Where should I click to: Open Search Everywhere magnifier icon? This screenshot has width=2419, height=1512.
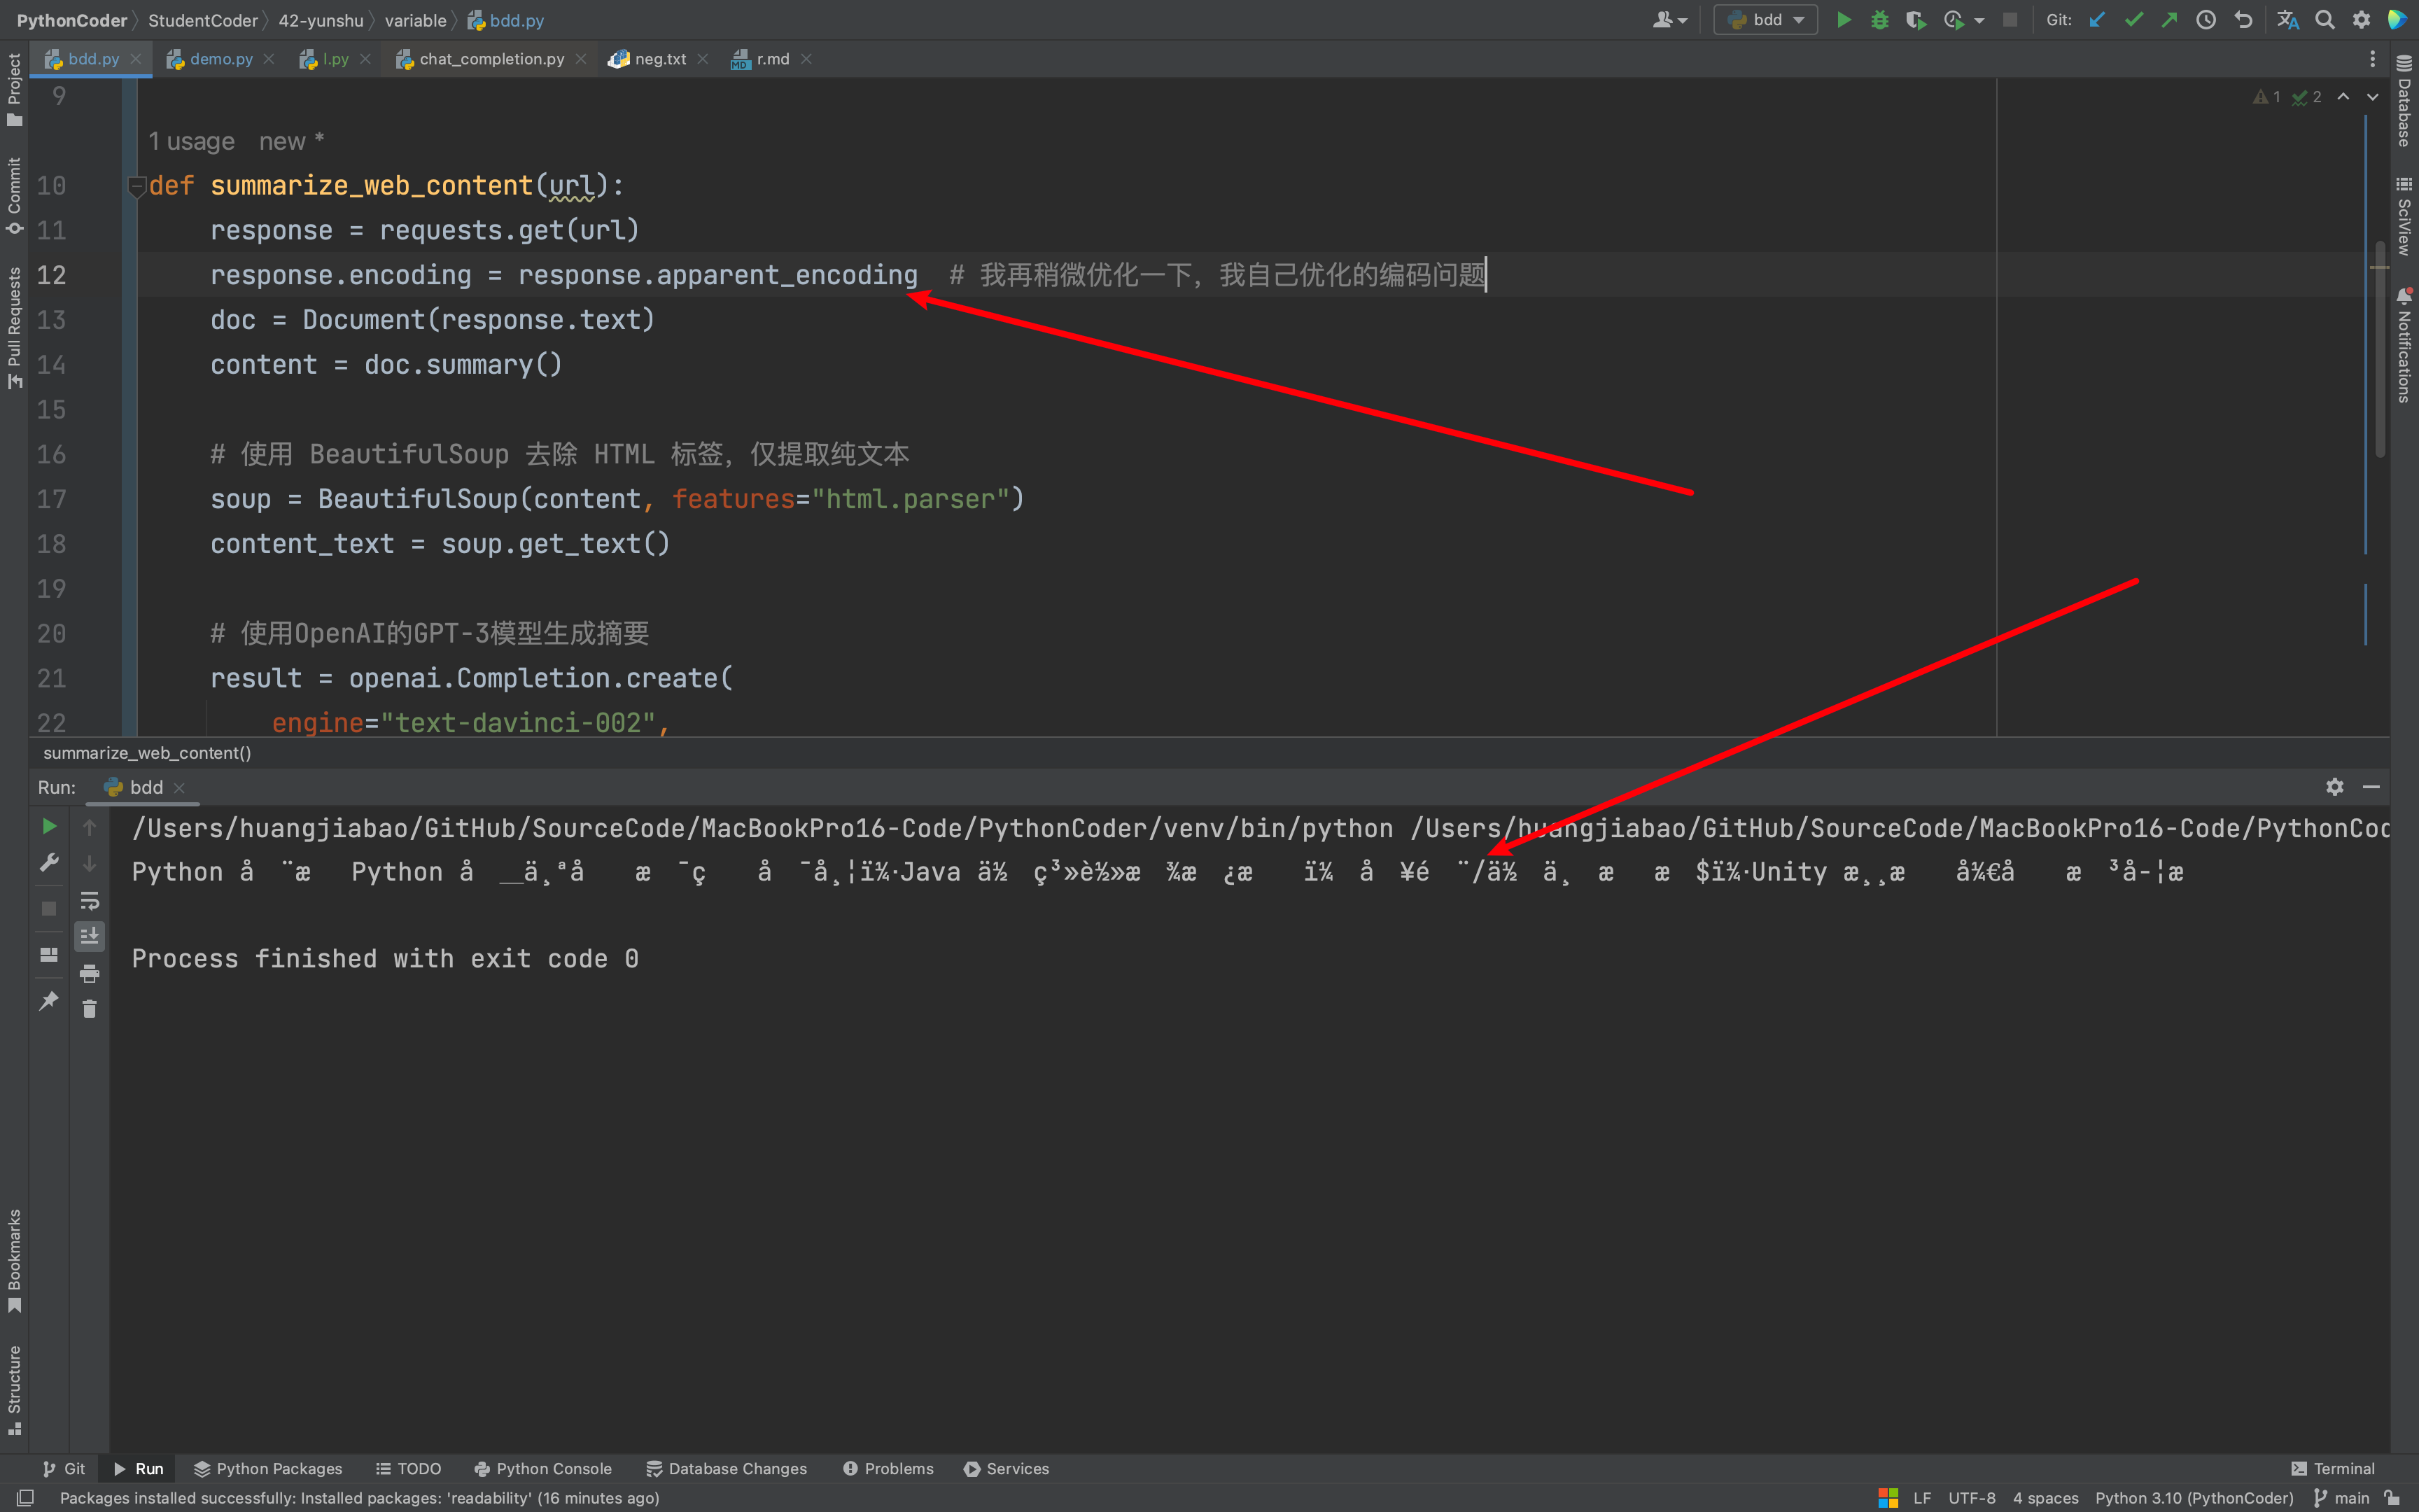(2325, 20)
